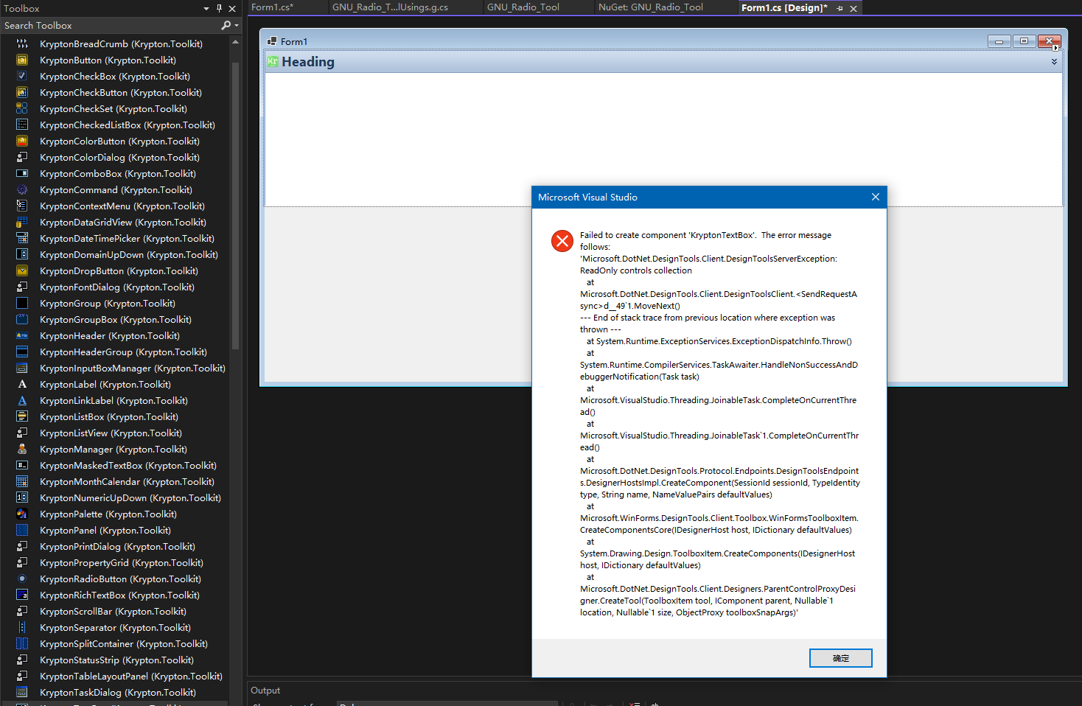Choose the KryptonMonthCalendar control icon

click(x=21, y=481)
